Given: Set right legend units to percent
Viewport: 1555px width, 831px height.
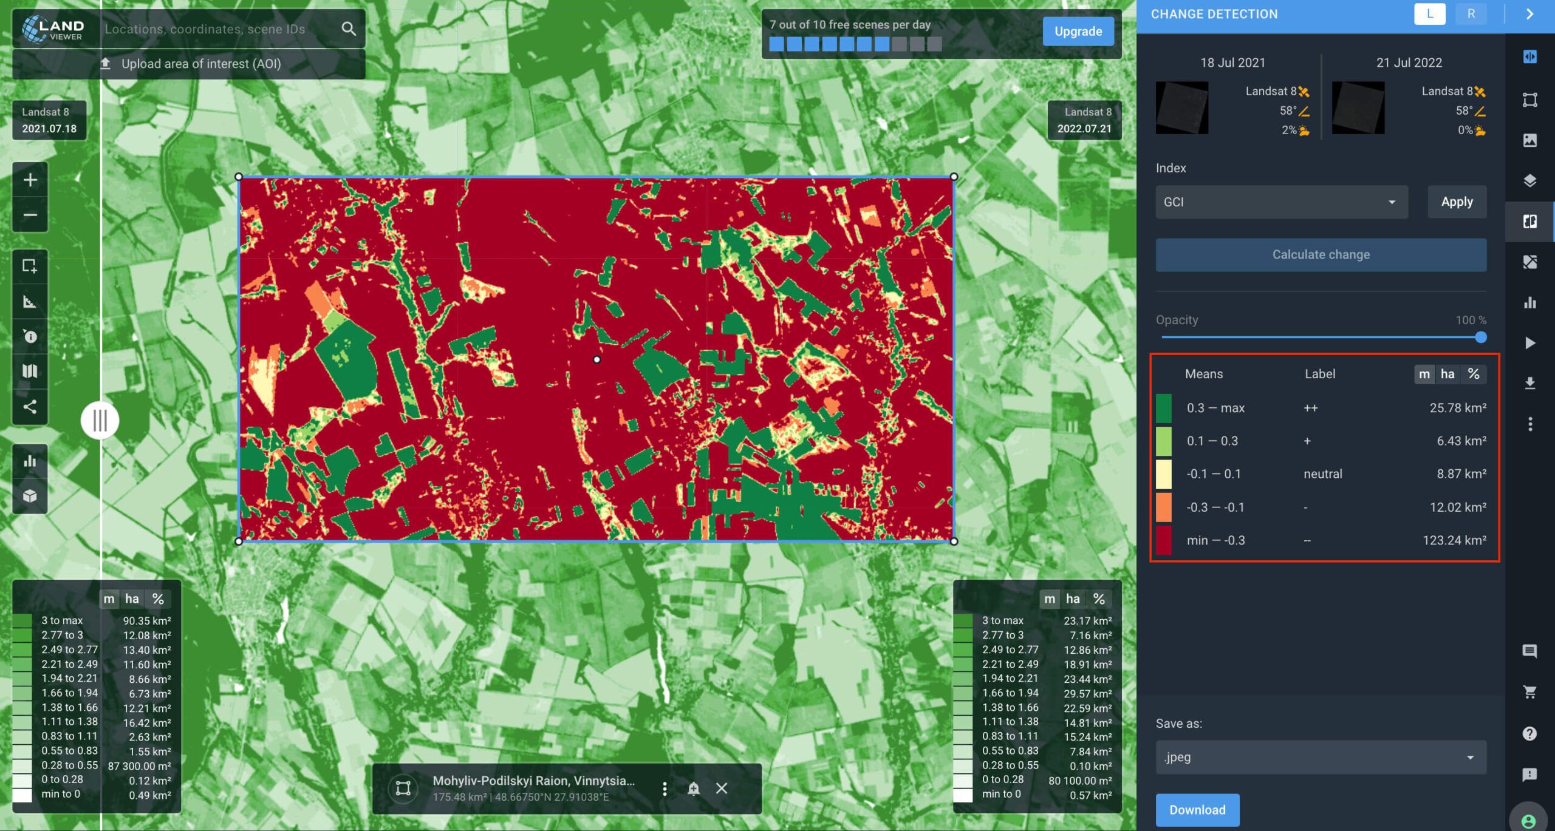Looking at the screenshot, I should 1099,599.
